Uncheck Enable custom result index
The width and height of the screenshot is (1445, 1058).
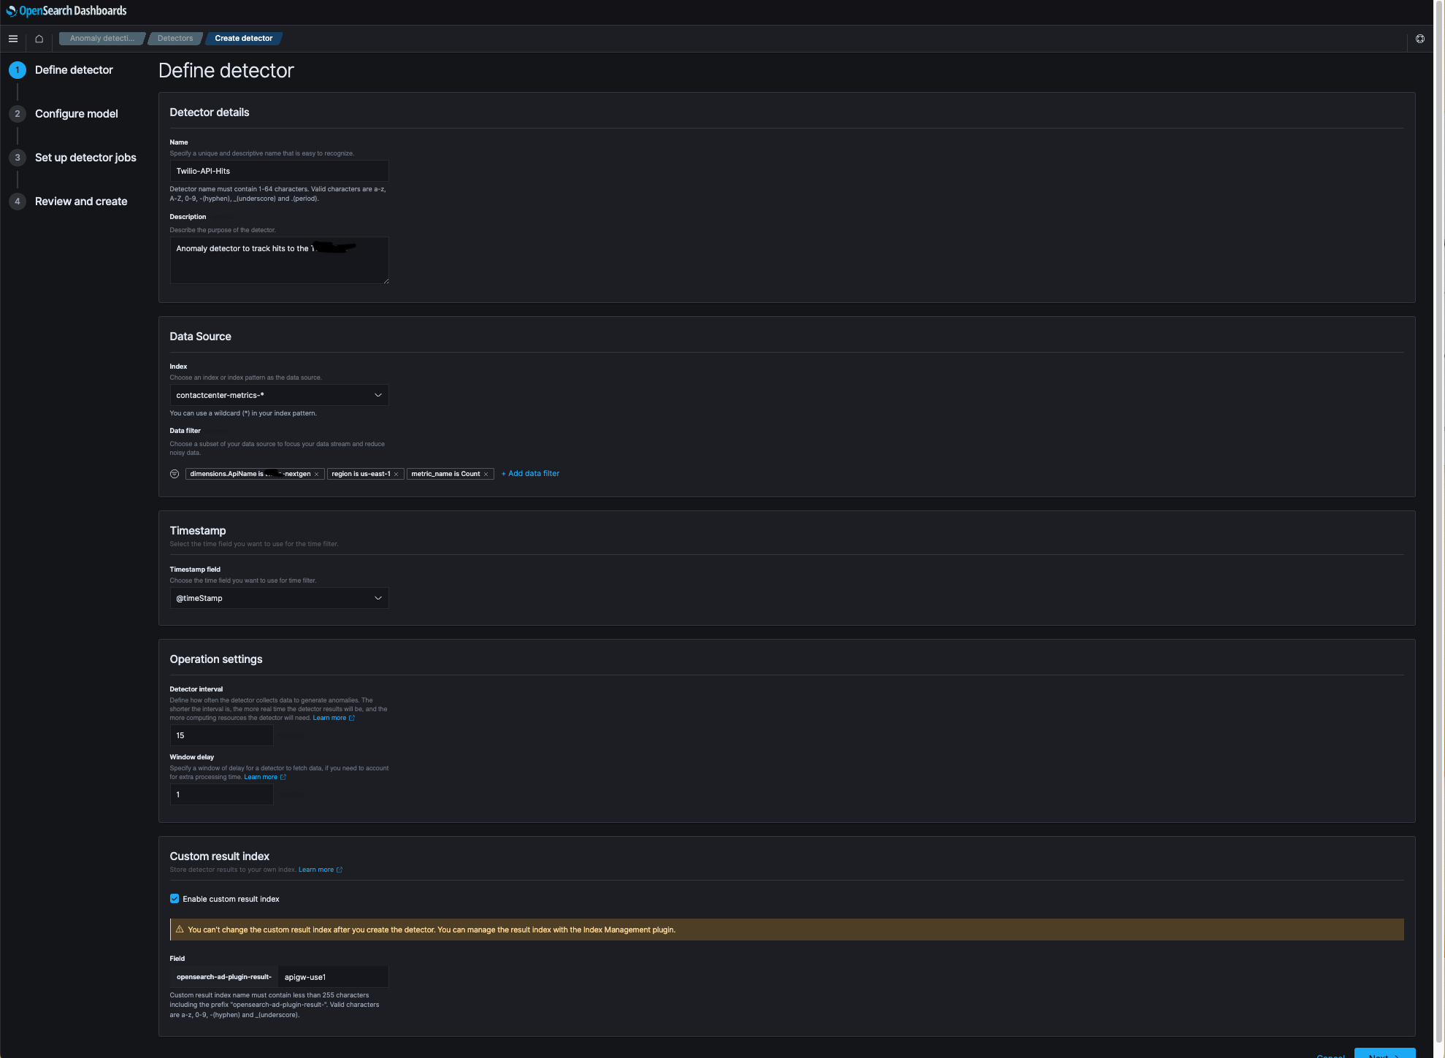(175, 899)
